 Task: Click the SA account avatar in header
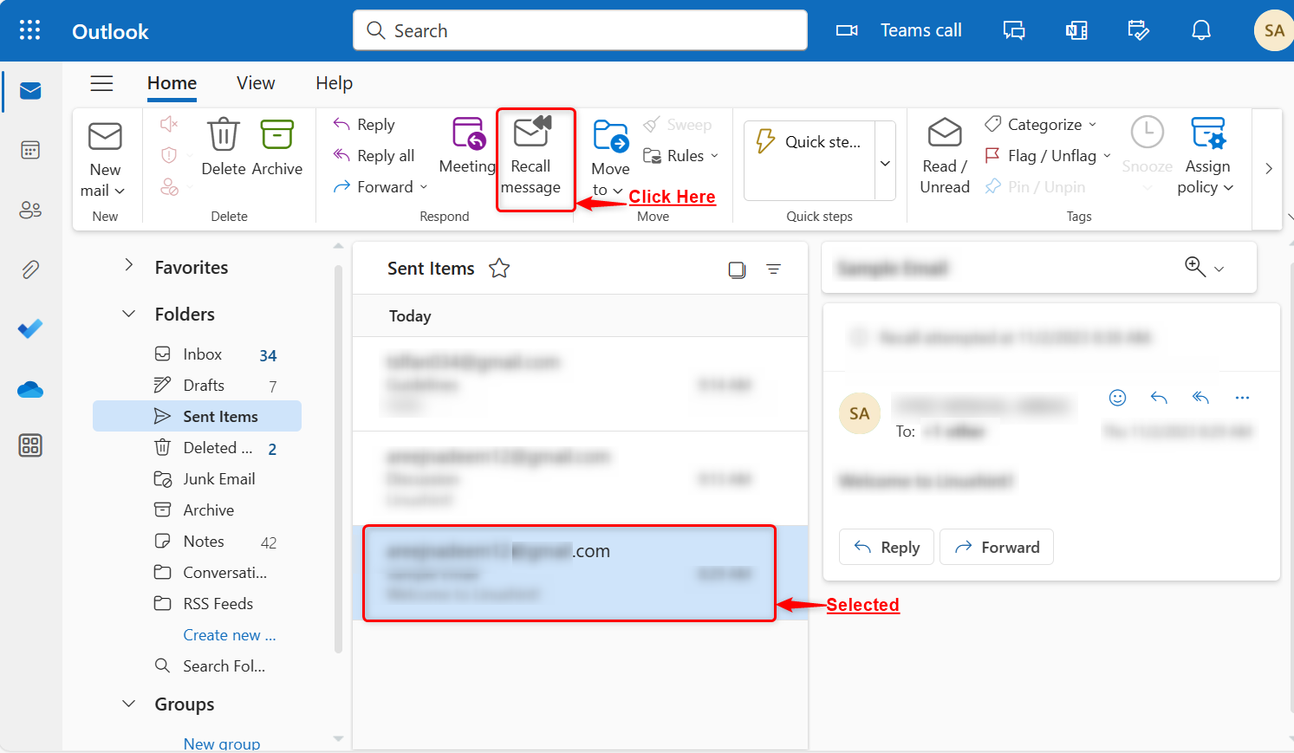pos(1273,30)
